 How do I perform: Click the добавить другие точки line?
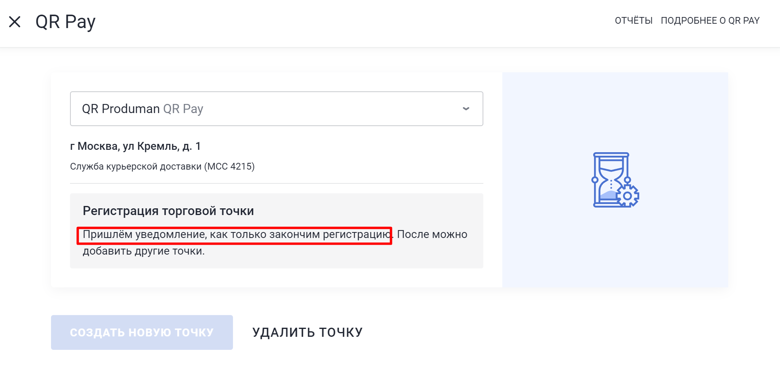point(144,251)
